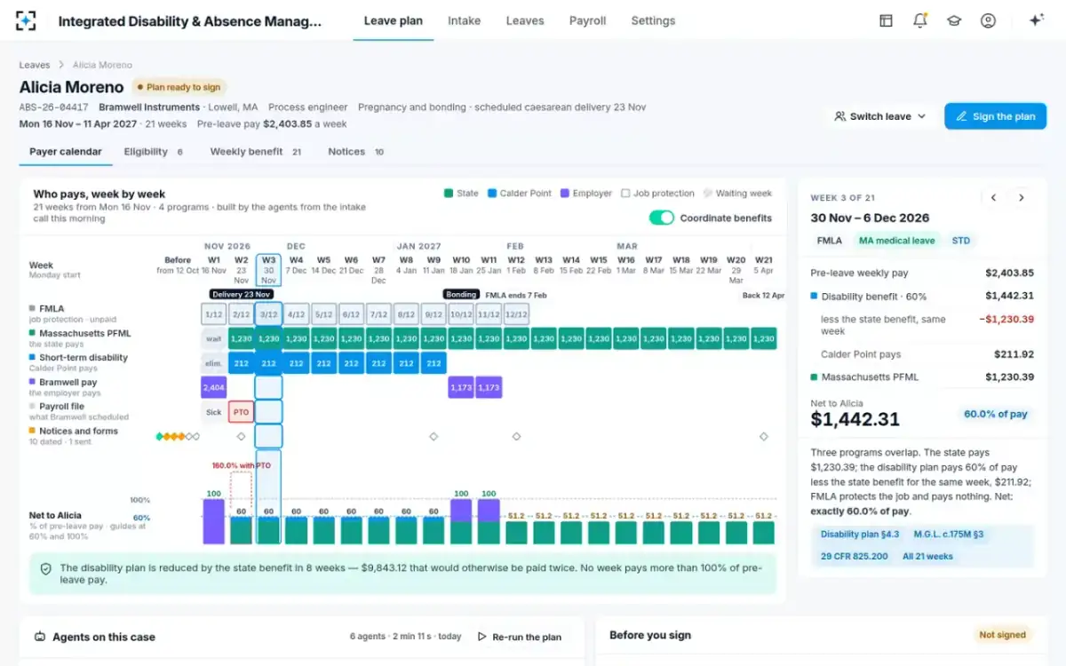
Task: Open the user profile icon
Action: click(988, 20)
